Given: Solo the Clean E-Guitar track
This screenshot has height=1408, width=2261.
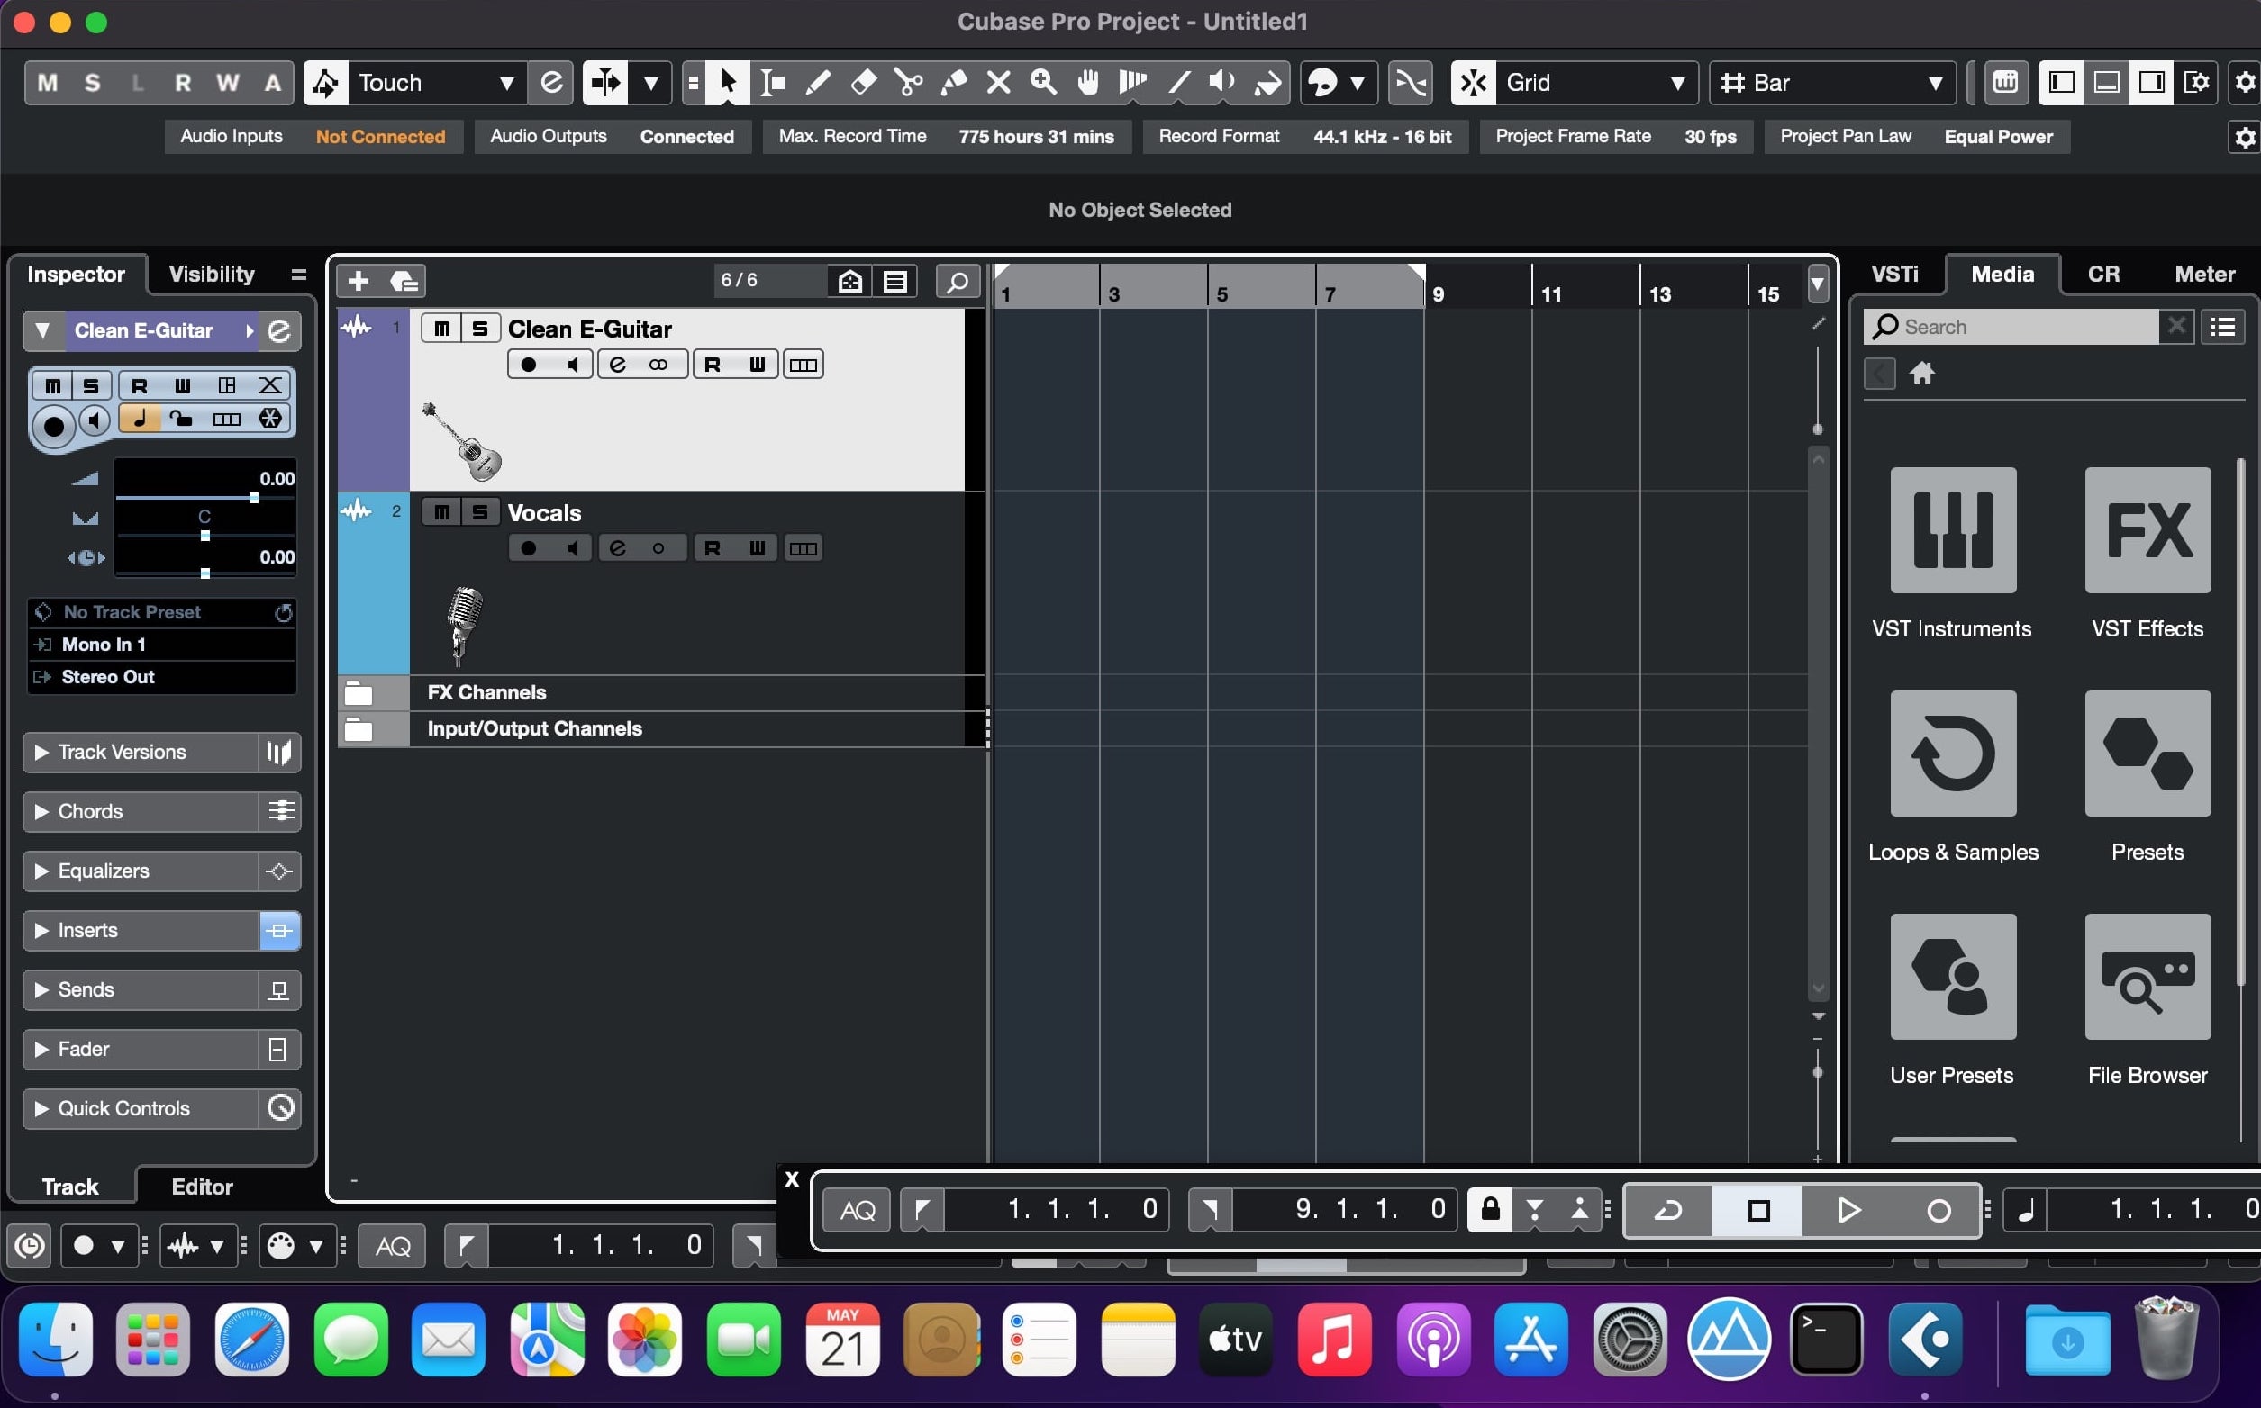Looking at the screenshot, I should 479,328.
